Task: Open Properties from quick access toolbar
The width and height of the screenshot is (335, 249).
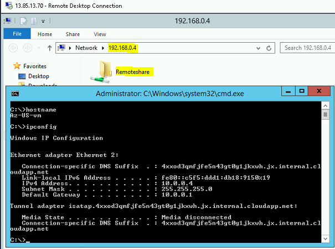Action: pos(23,21)
